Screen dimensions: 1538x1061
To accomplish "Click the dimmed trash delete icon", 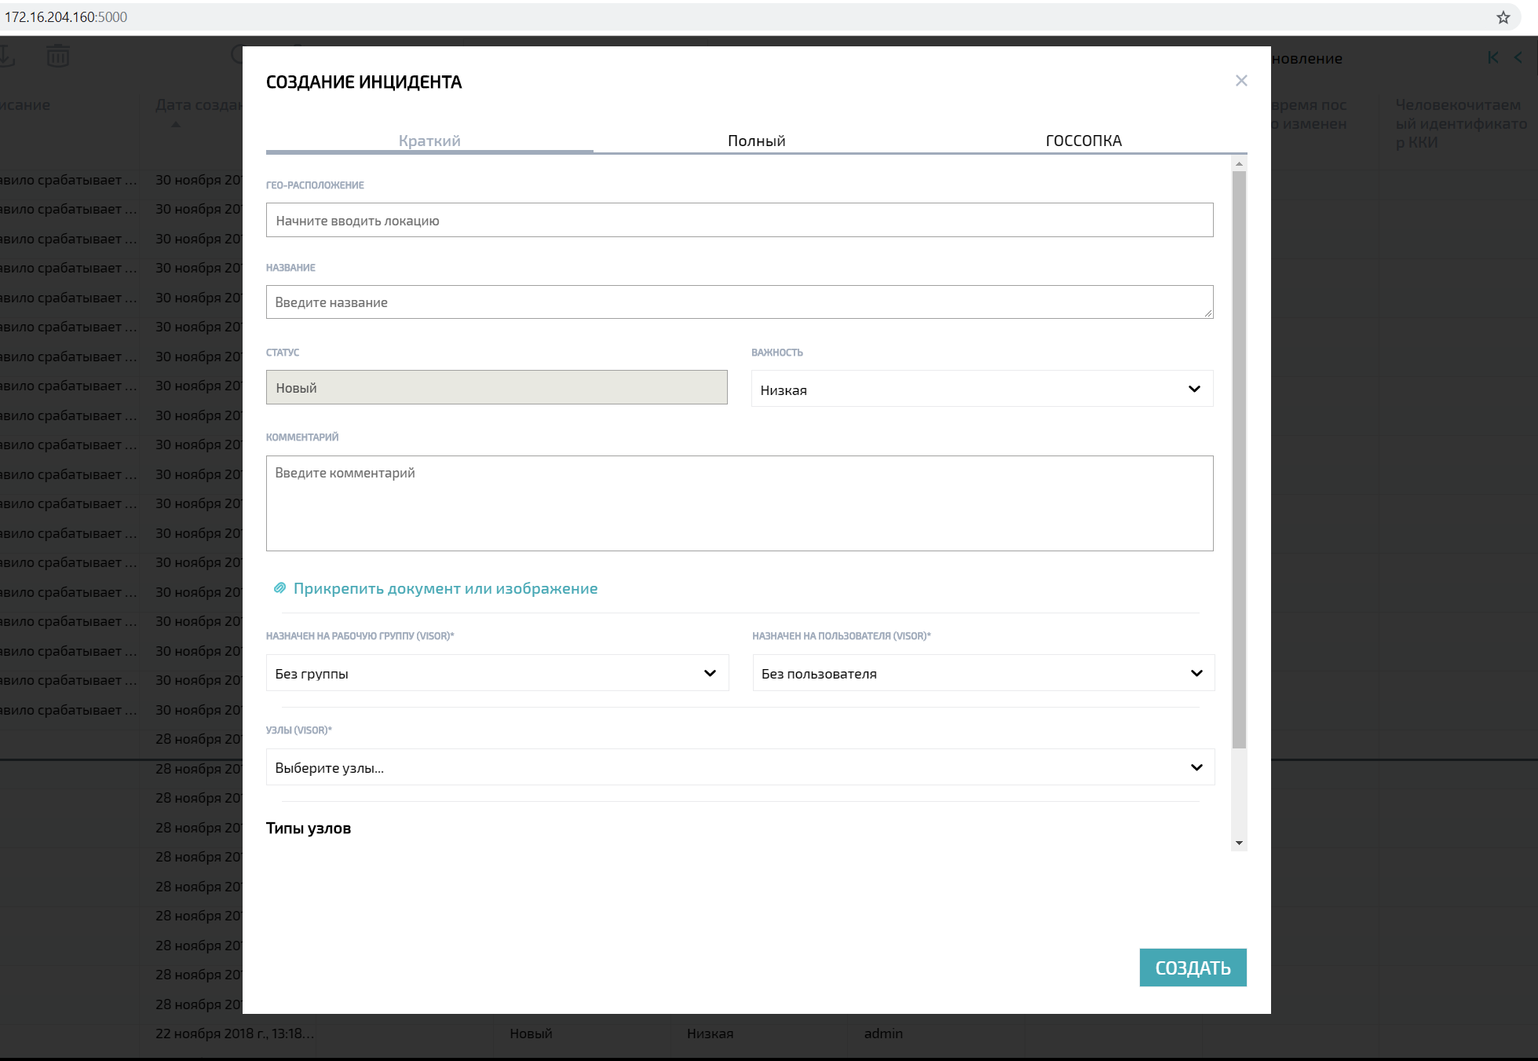I will 57,57.
